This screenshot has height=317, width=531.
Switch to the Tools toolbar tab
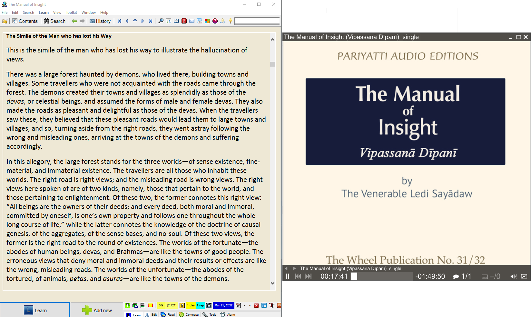tap(210, 315)
